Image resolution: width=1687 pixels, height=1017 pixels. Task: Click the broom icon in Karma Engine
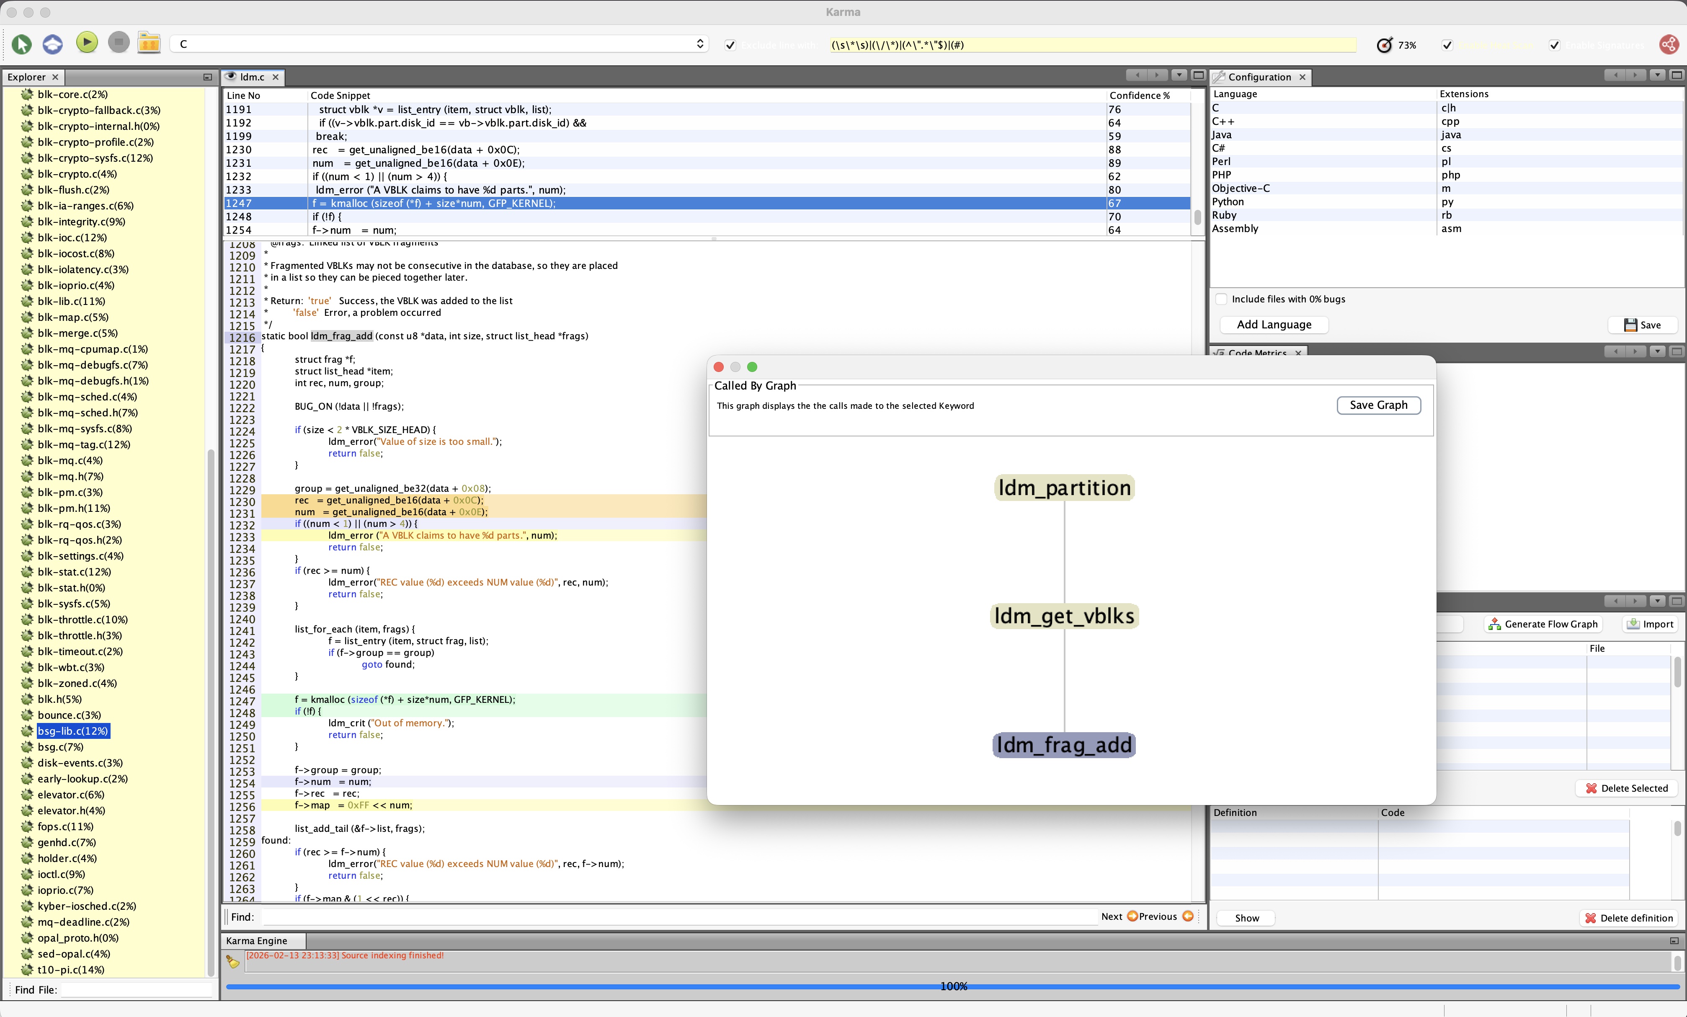(233, 962)
